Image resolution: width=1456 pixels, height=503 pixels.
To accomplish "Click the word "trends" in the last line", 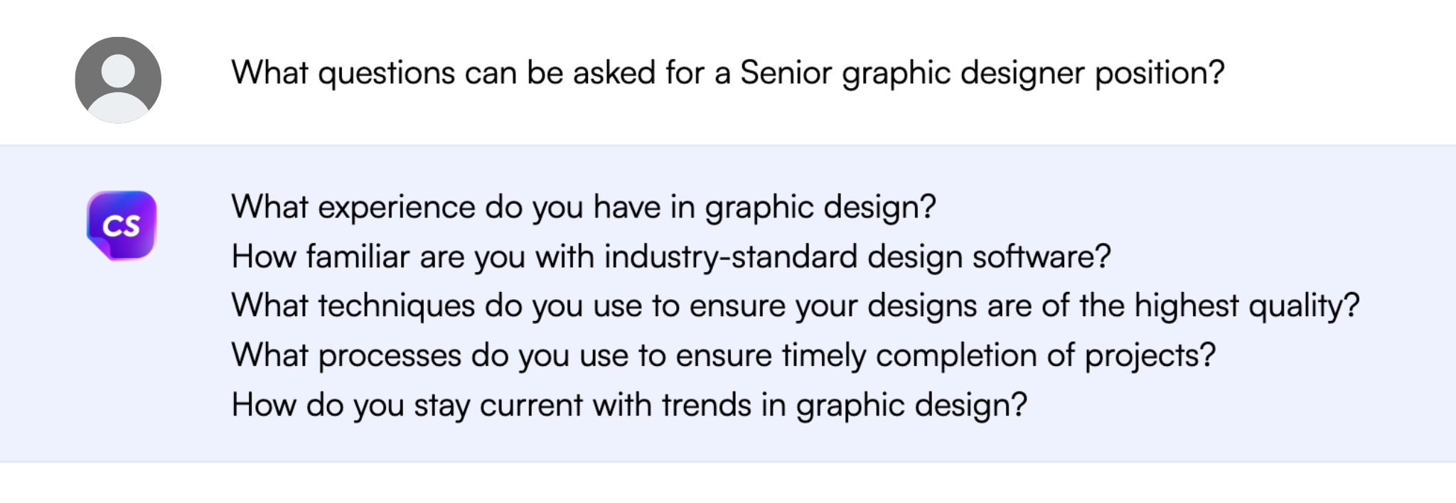I will 707,405.
